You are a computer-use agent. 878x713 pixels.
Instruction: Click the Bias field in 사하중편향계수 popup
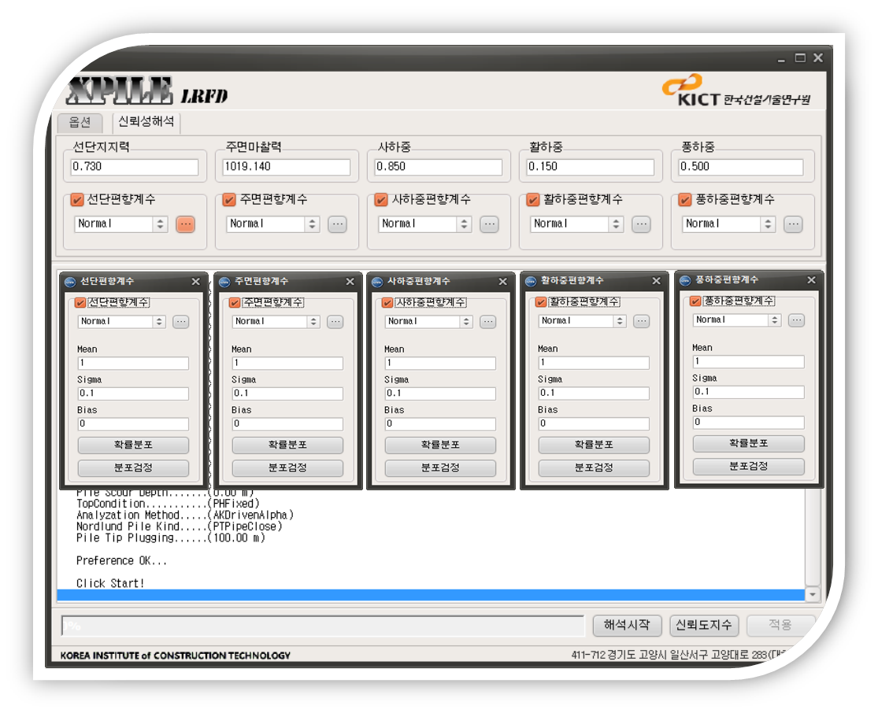tap(440, 423)
